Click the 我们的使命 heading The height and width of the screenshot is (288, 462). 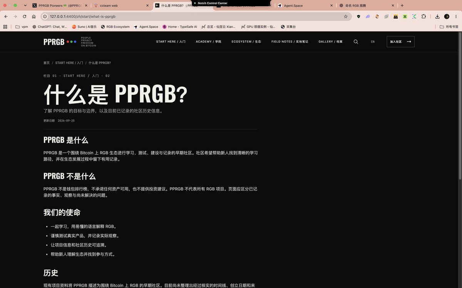click(x=62, y=212)
